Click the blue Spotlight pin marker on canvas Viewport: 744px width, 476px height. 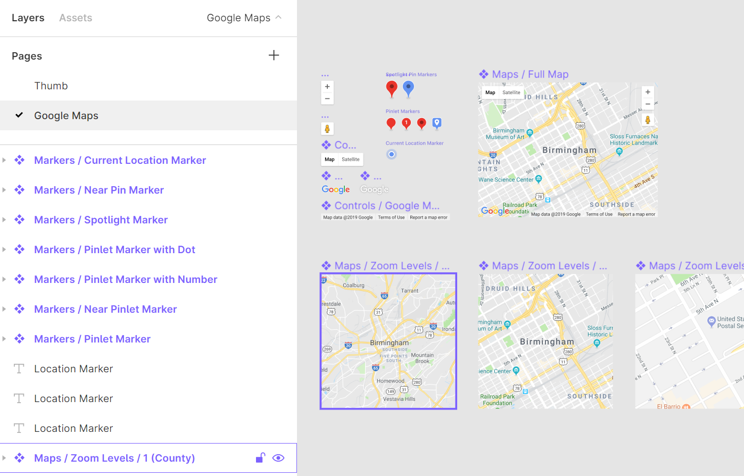pyautogui.click(x=408, y=88)
